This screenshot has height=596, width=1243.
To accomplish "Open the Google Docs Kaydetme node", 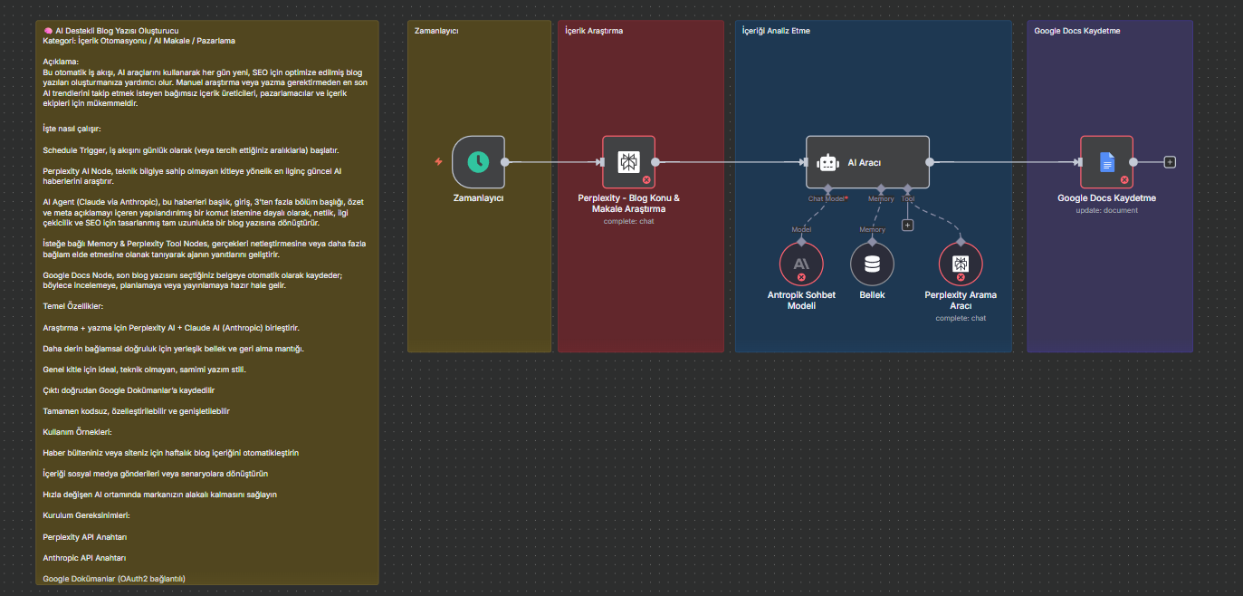I will pyautogui.click(x=1106, y=162).
